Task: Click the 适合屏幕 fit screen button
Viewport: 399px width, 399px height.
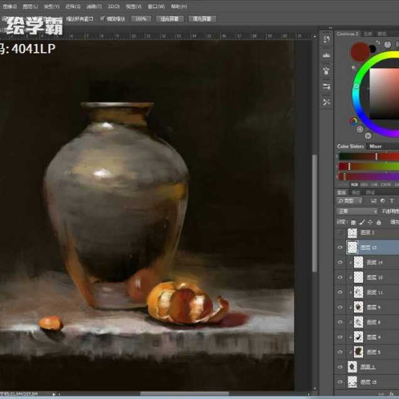Action: 169,19
